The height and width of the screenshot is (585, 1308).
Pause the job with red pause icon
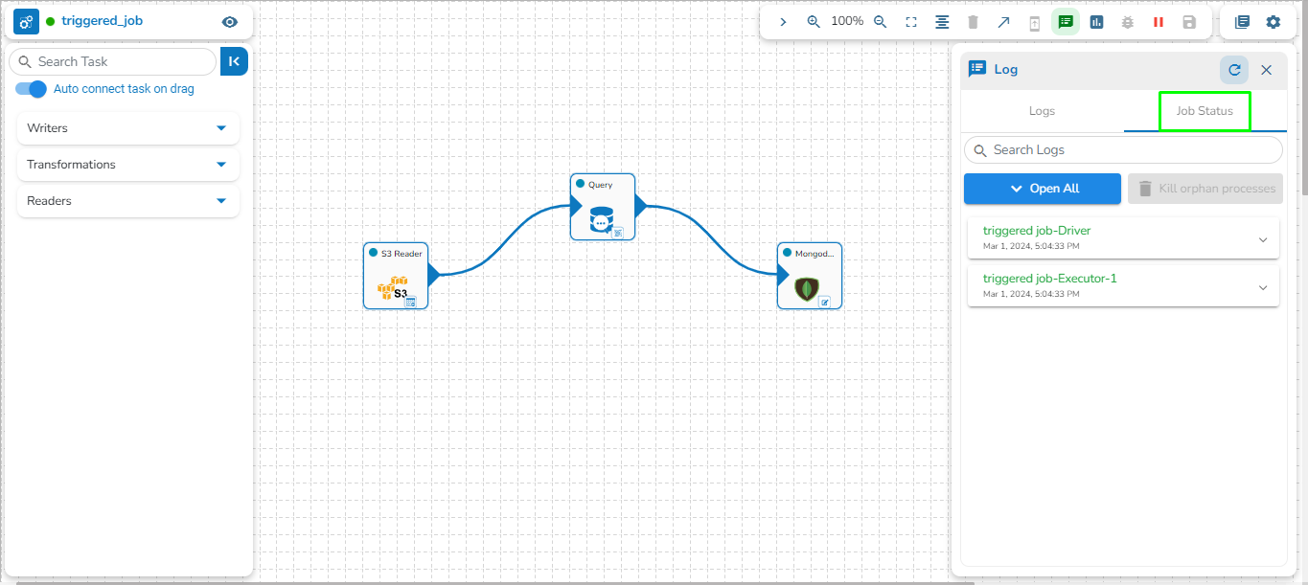point(1159,22)
